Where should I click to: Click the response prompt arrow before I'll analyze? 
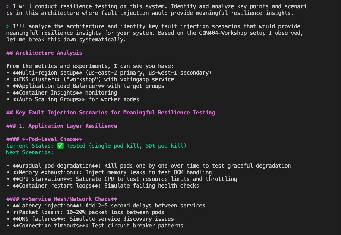(x=8, y=26)
